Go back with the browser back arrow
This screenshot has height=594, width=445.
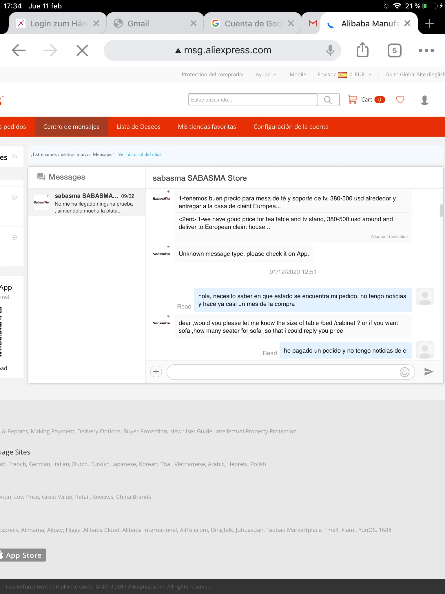[x=19, y=50]
